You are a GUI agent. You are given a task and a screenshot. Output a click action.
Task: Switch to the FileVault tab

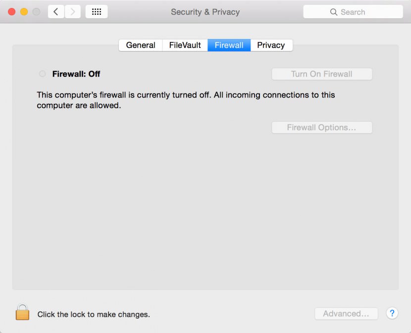click(185, 45)
